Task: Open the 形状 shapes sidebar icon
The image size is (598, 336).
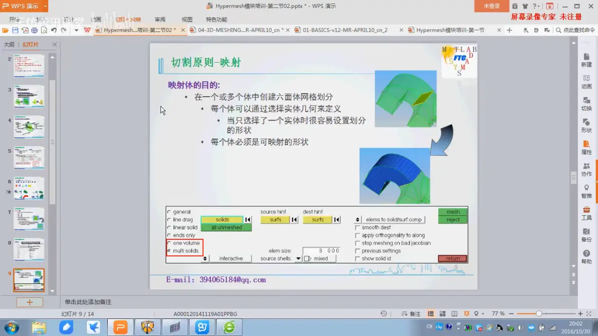Action: pyautogui.click(x=586, y=126)
